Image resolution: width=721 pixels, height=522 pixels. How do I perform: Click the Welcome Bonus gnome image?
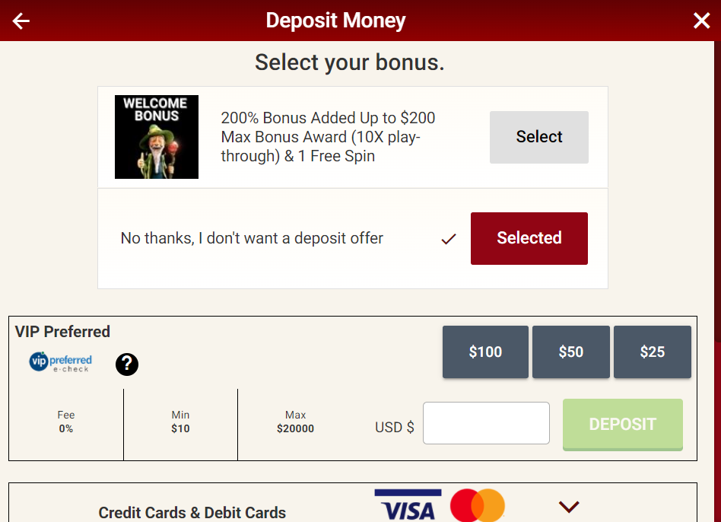(157, 137)
